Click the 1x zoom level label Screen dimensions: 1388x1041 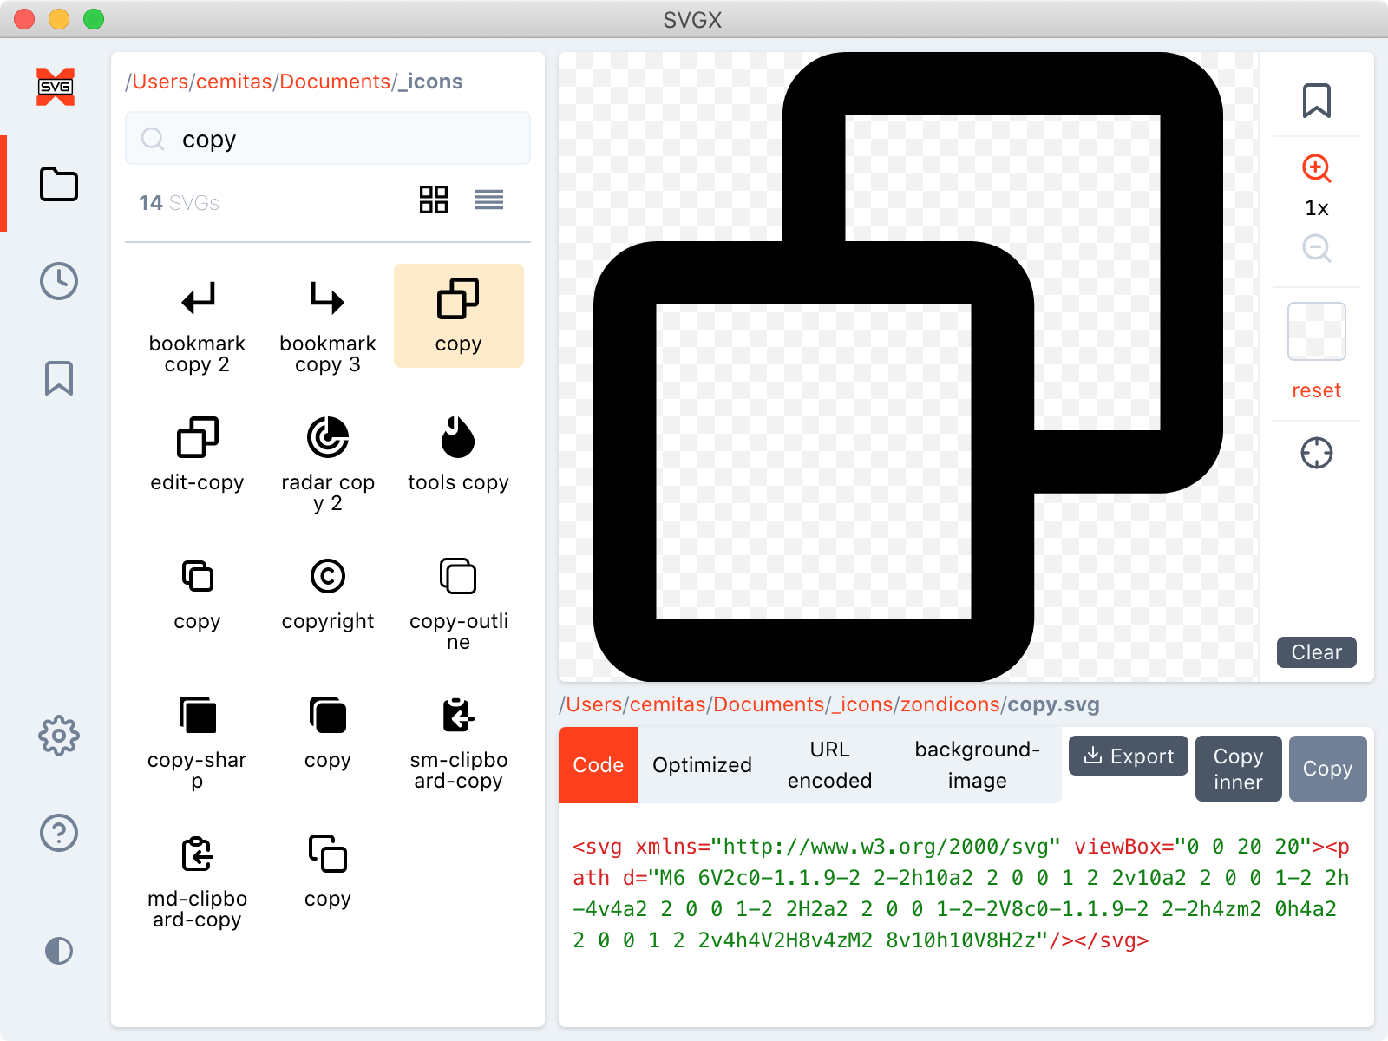click(x=1317, y=208)
